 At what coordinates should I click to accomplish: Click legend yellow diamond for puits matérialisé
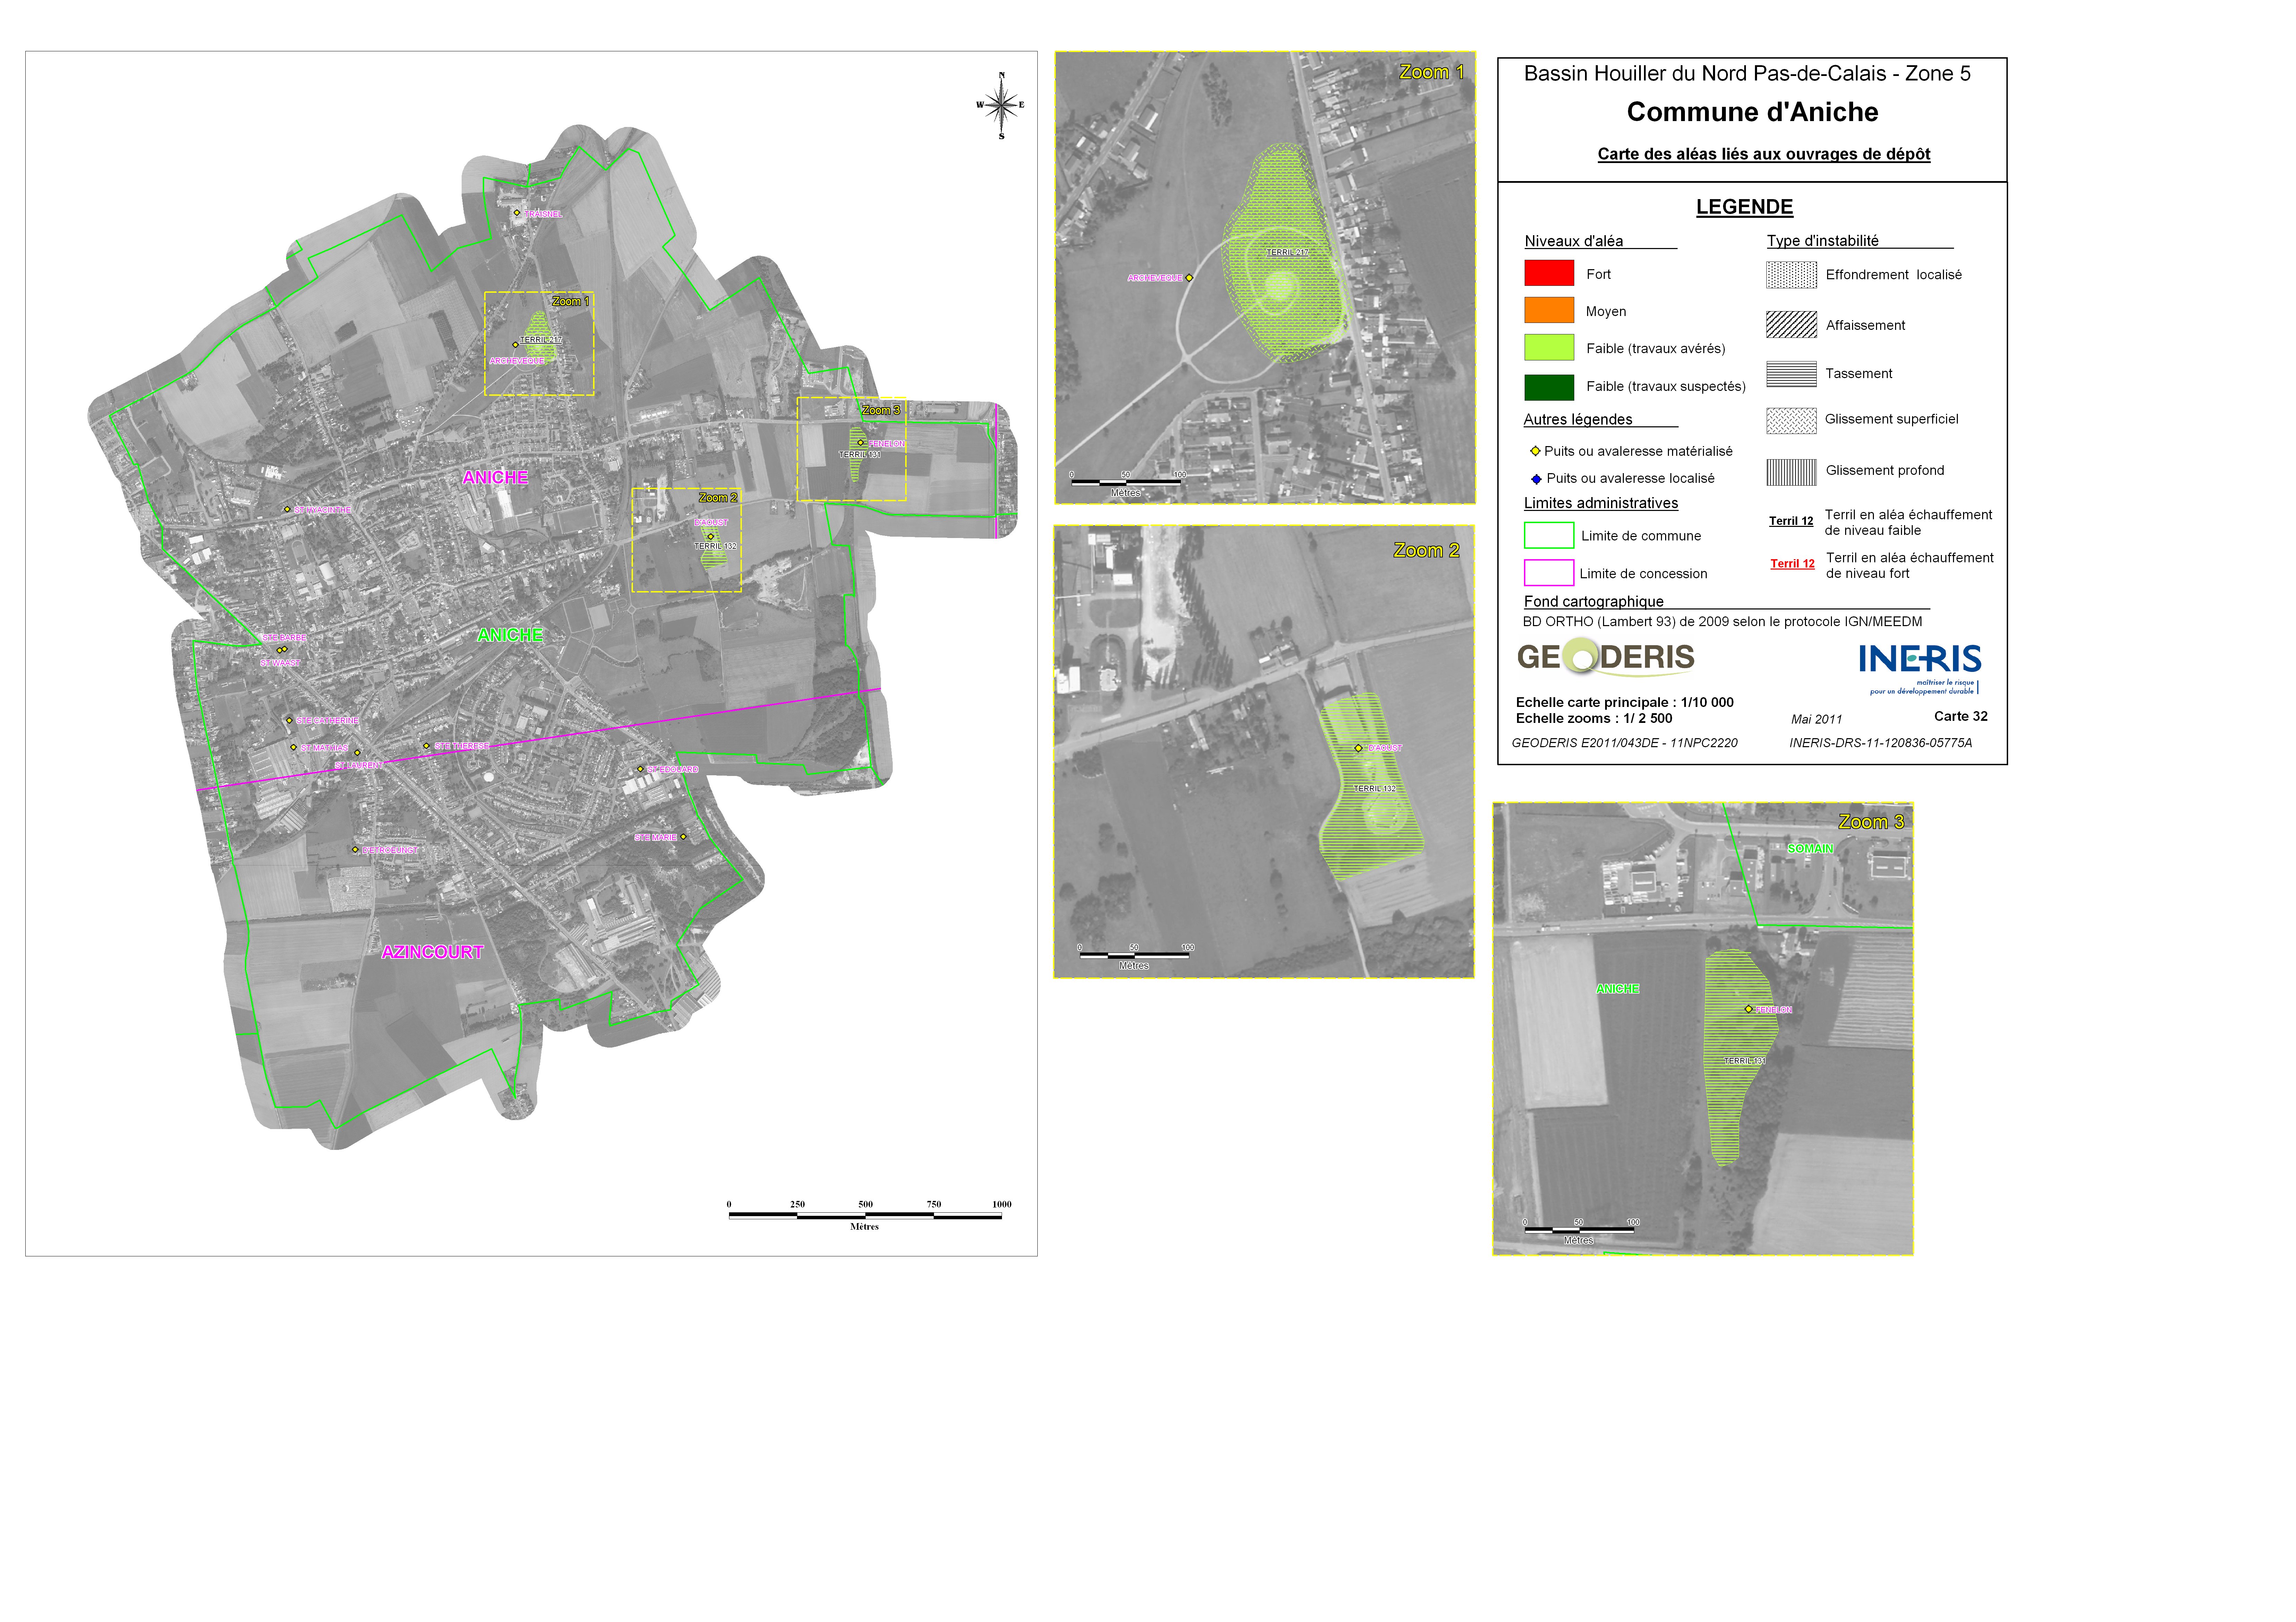[1535, 451]
